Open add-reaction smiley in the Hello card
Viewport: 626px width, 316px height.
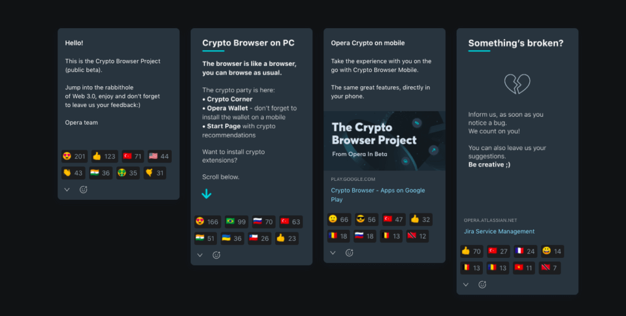pyautogui.click(x=84, y=189)
